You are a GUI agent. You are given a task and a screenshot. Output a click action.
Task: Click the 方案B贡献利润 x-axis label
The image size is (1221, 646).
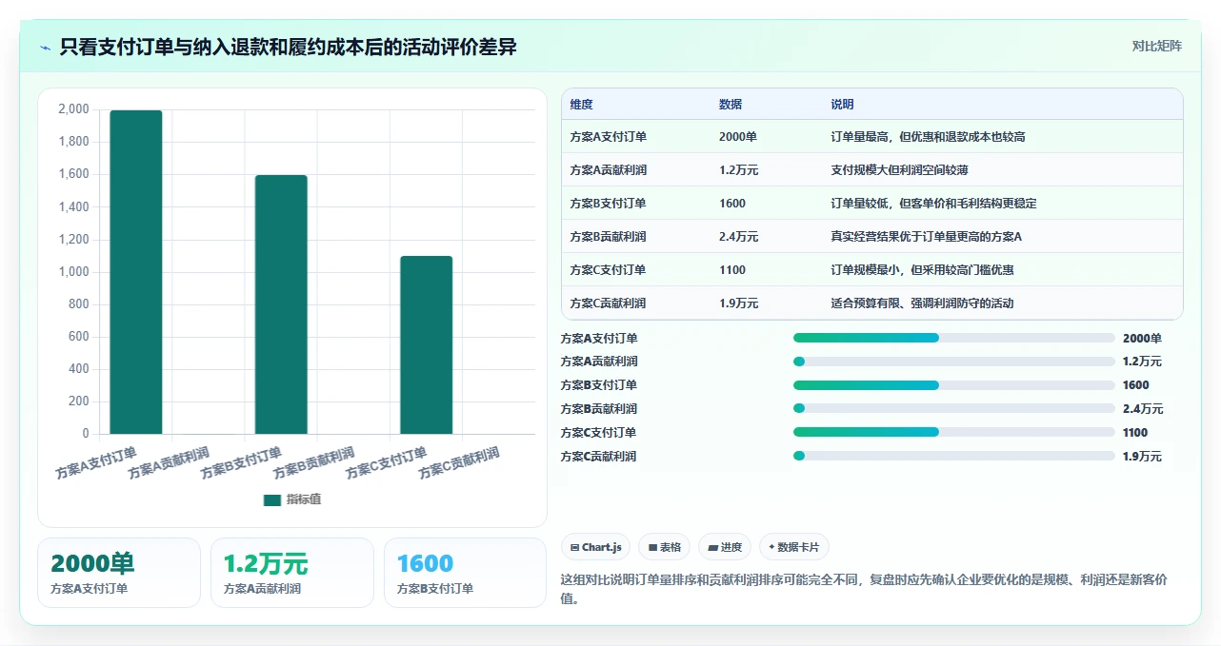pos(314,462)
